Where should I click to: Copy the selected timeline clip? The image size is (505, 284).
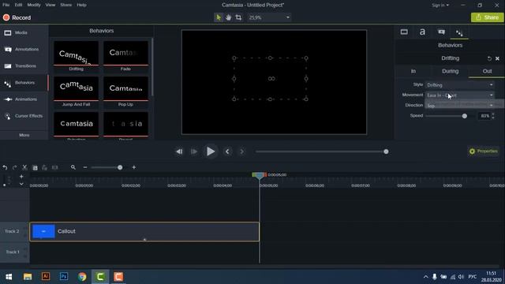click(35, 167)
